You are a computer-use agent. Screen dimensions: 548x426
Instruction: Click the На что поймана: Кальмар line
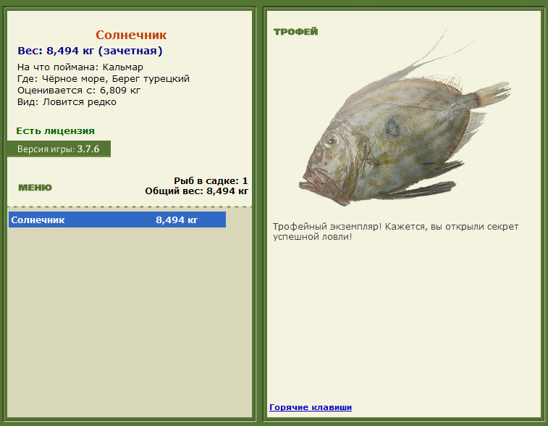(x=80, y=67)
